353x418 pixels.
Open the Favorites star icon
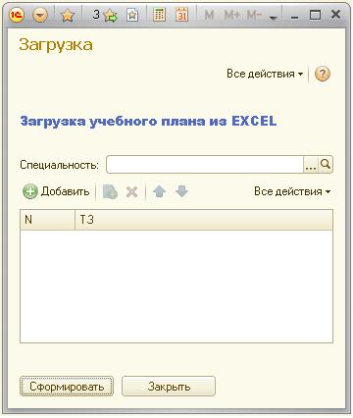68,15
